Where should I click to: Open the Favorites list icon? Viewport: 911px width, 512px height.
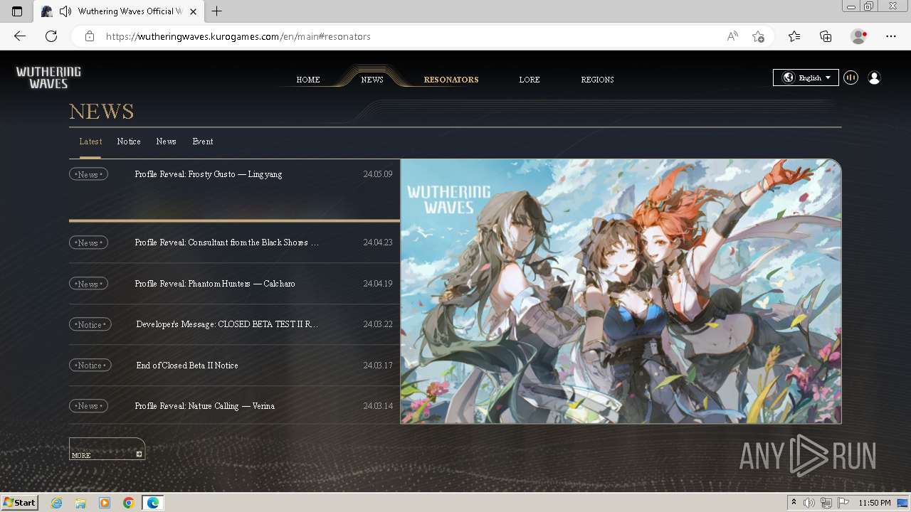794,36
